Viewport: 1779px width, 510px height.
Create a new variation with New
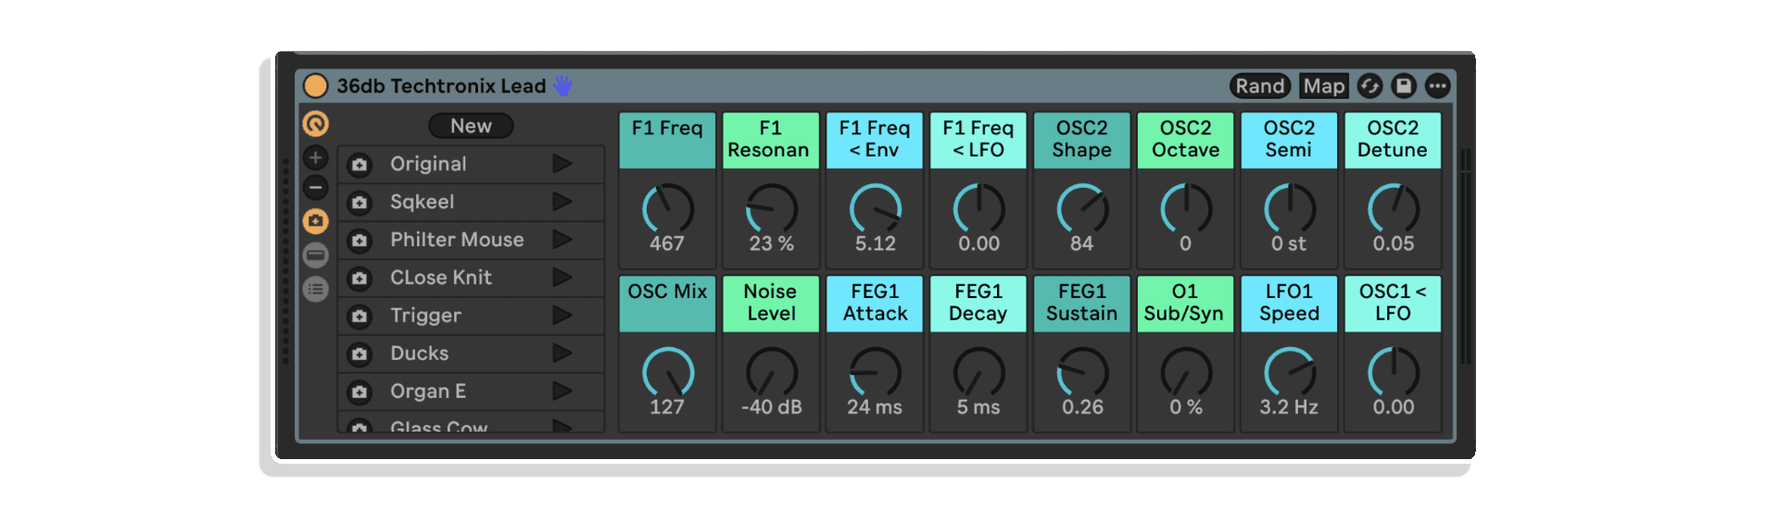(471, 126)
